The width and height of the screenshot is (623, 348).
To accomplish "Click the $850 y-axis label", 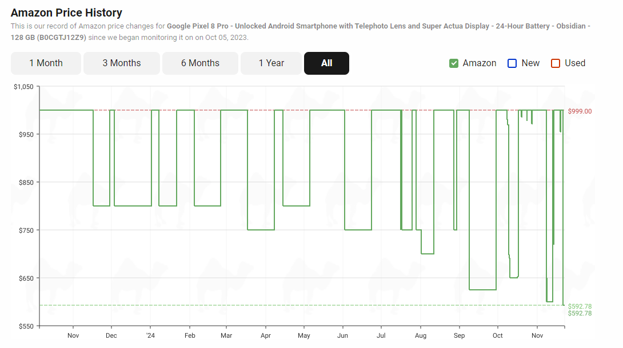I will [x=26, y=183].
